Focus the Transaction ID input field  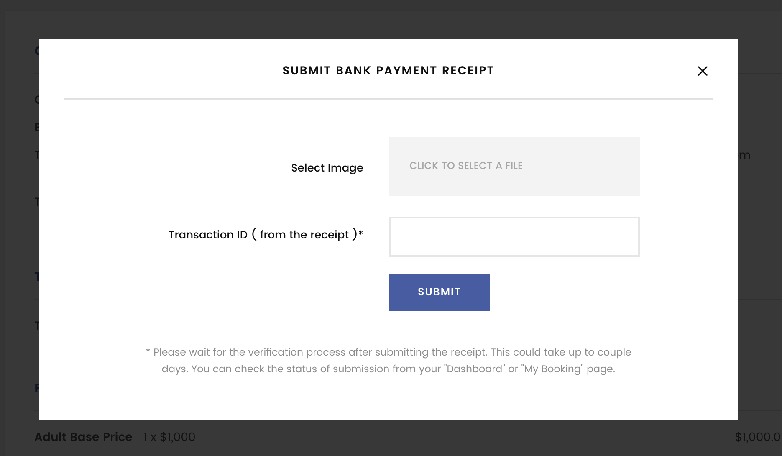tap(514, 236)
